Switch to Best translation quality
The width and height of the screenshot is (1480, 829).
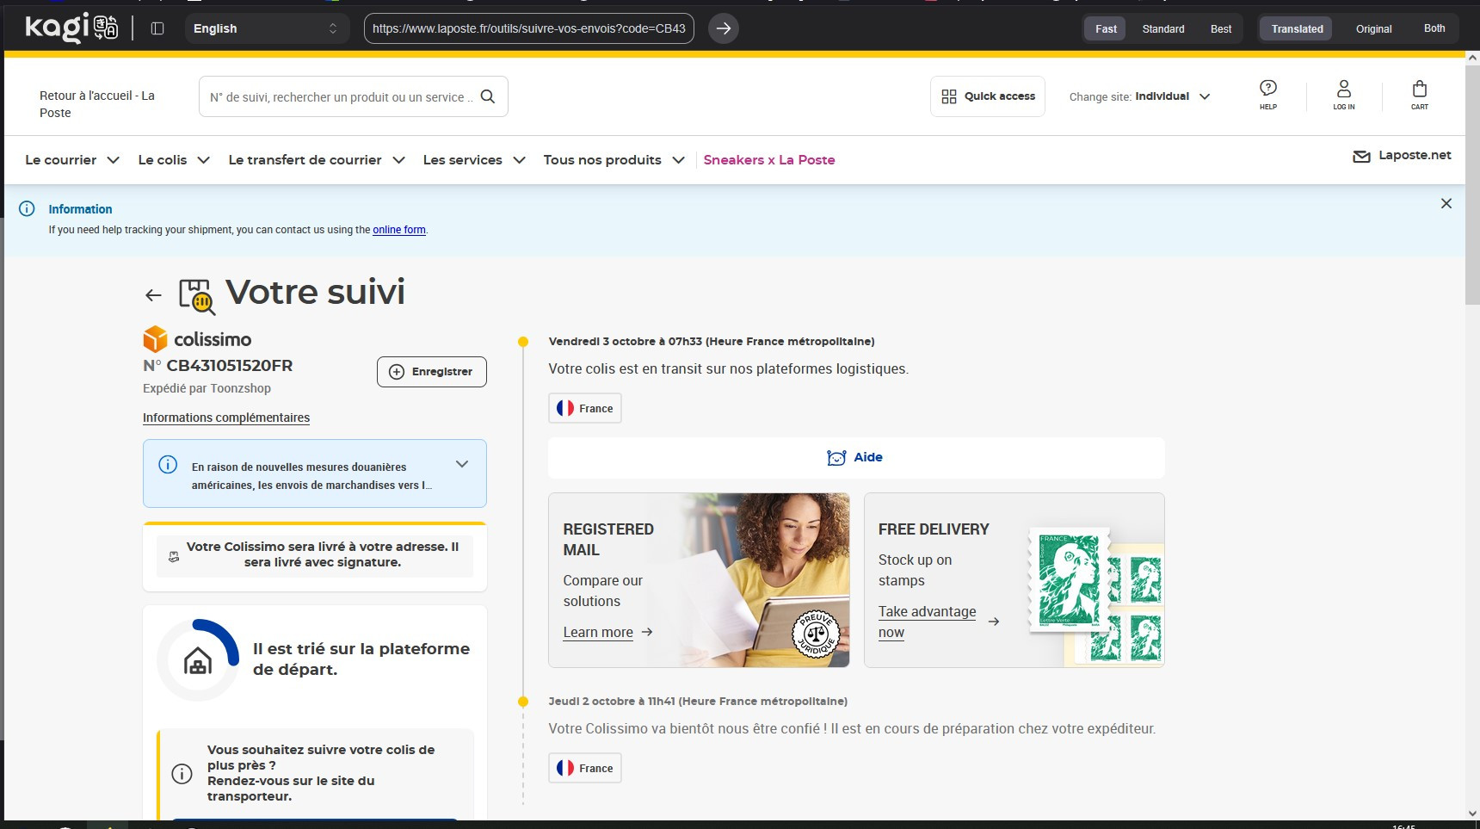[x=1220, y=28]
